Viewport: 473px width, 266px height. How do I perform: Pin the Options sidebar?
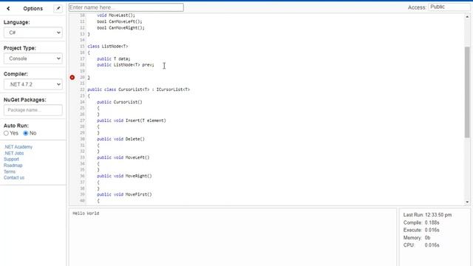tap(58, 8)
